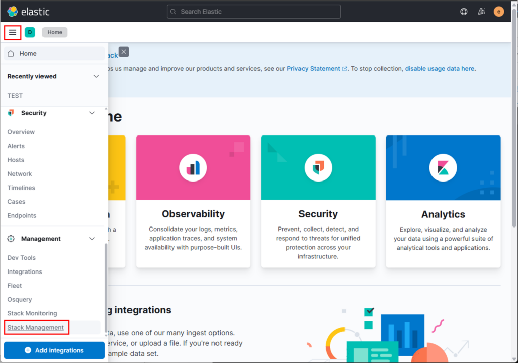
Task: Open Integrations in Management
Action: 25,271
